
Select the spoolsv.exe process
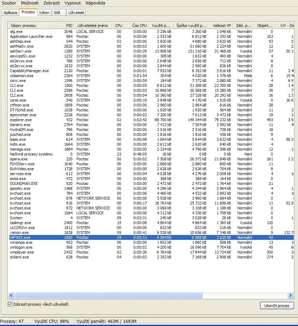[151, 189]
